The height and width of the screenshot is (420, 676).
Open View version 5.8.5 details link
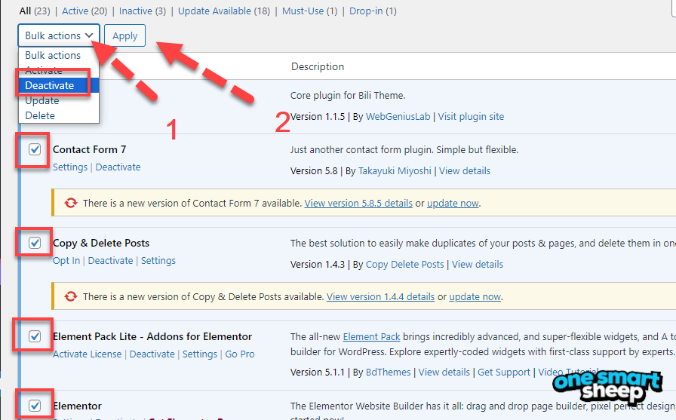[x=358, y=204]
